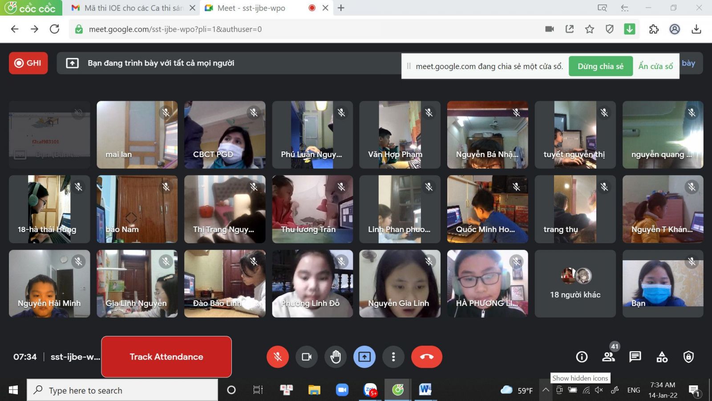
Task: Open the in-call chat panel
Action: [x=635, y=357]
